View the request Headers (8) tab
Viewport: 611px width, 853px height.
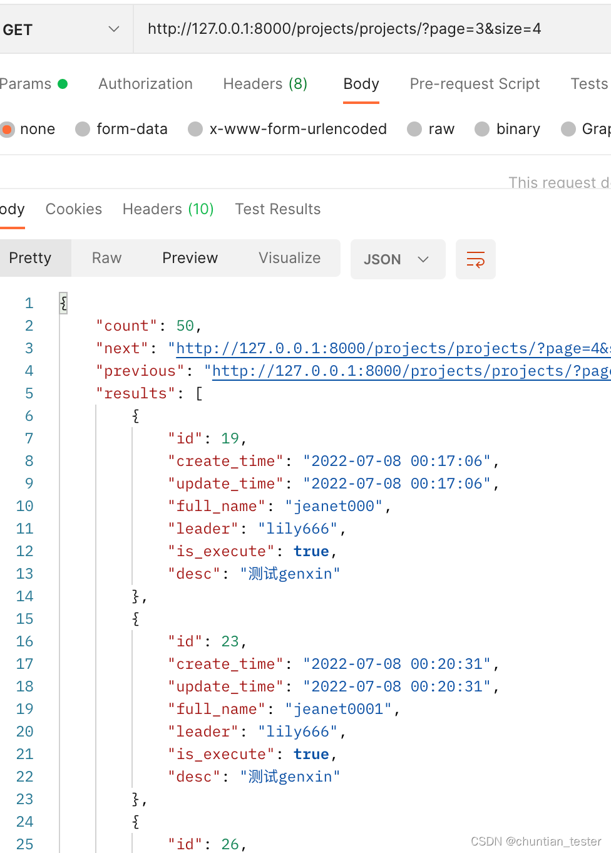[264, 83]
